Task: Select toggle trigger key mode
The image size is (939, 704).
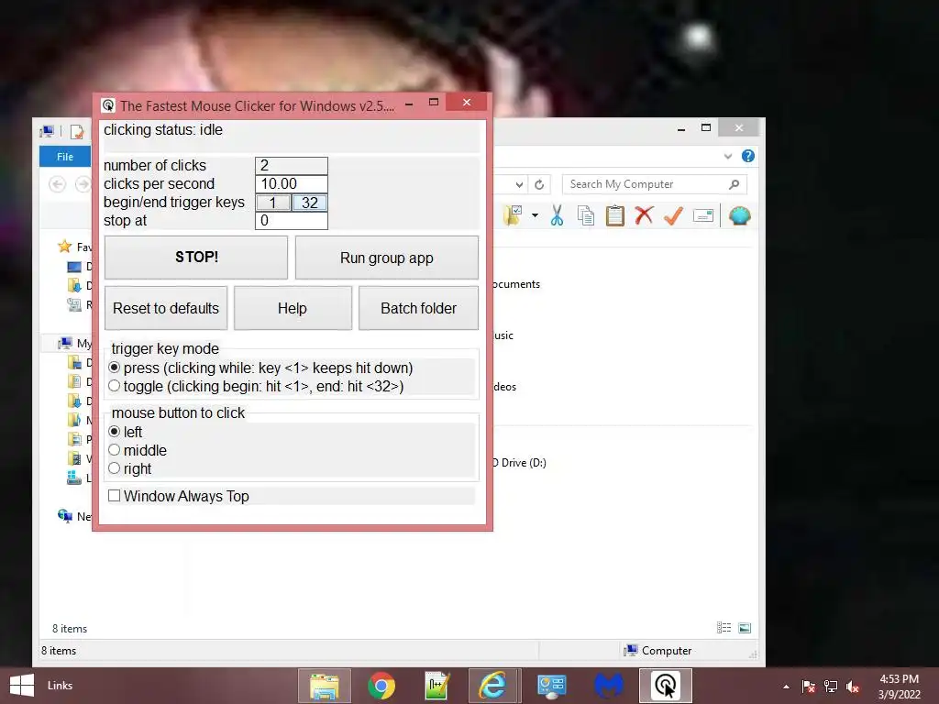Action: 115,386
